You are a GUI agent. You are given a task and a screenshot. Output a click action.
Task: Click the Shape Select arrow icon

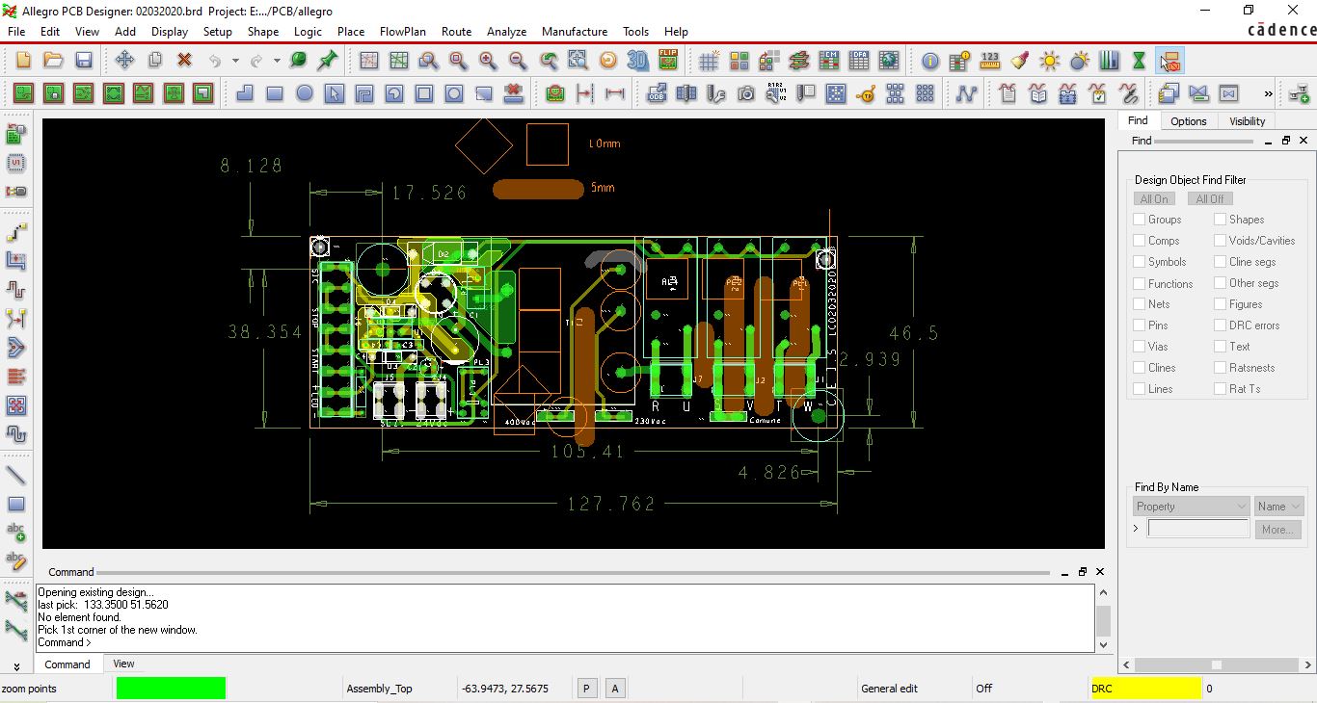(335, 93)
